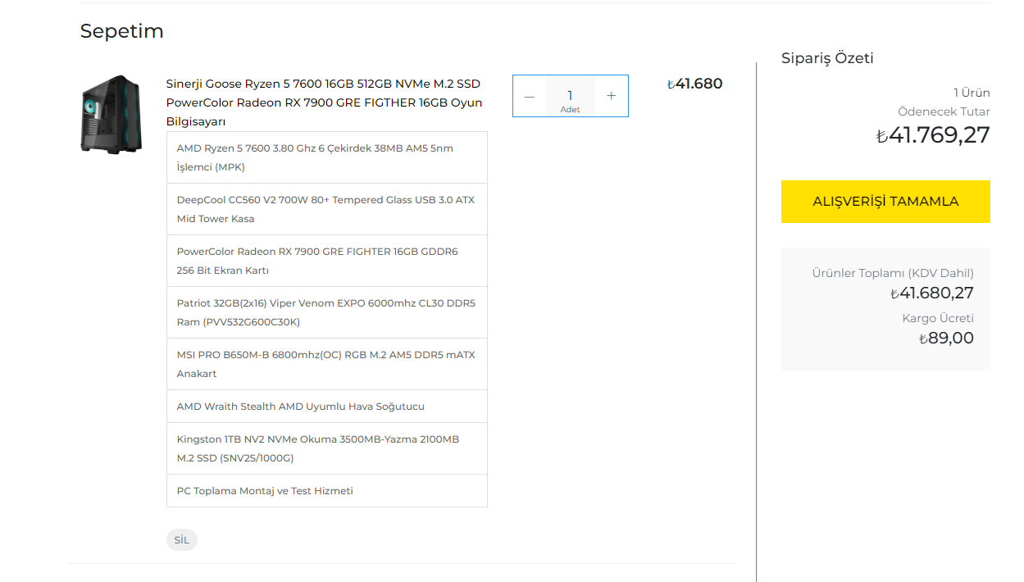
Task: Select the PC Toplama Montaj ve Test Hizmeti row
Action: click(x=327, y=491)
